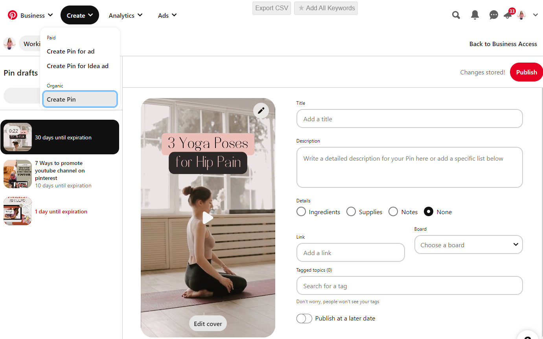Click the Pinterest logo icon
Viewport: 543px width, 339px height.
pyautogui.click(x=13, y=15)
